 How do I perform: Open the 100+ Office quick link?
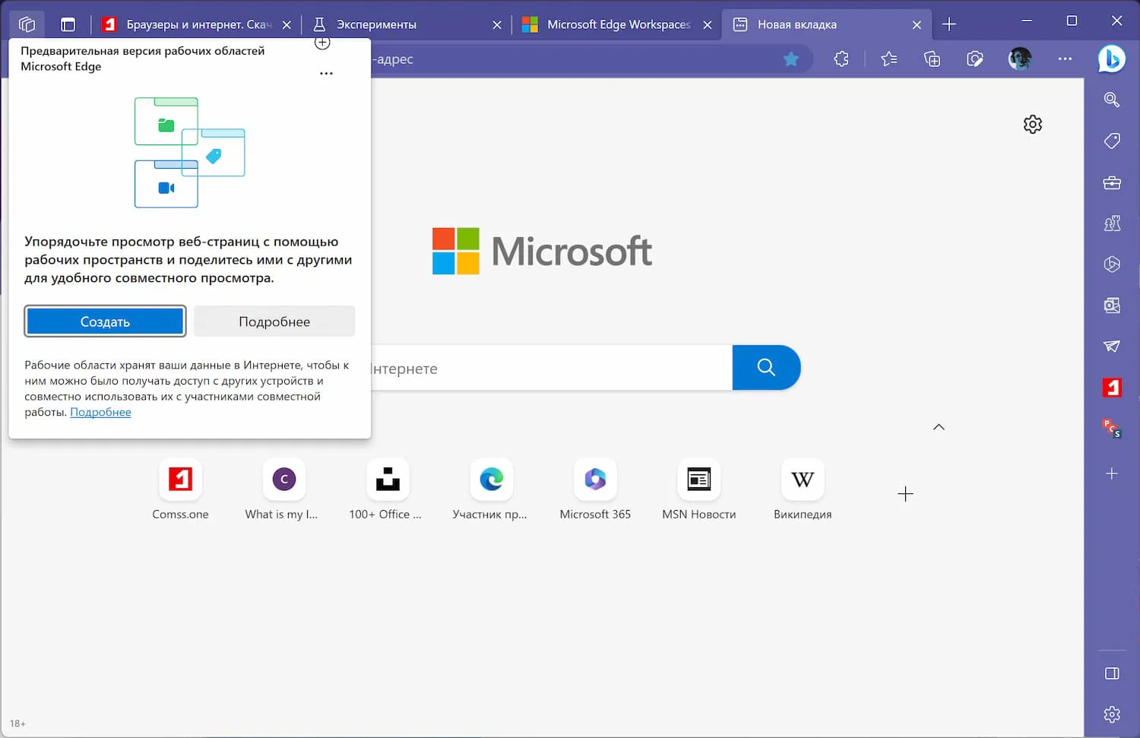point(385,490)
